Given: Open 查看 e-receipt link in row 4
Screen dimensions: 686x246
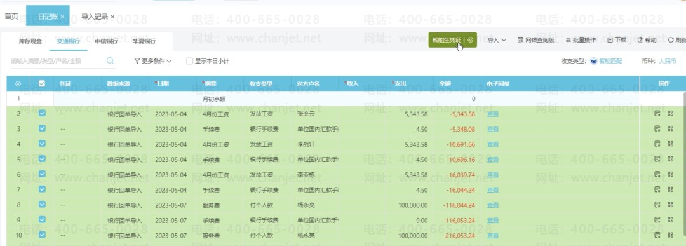Looking at the screenshot, I should pos(493,144).
